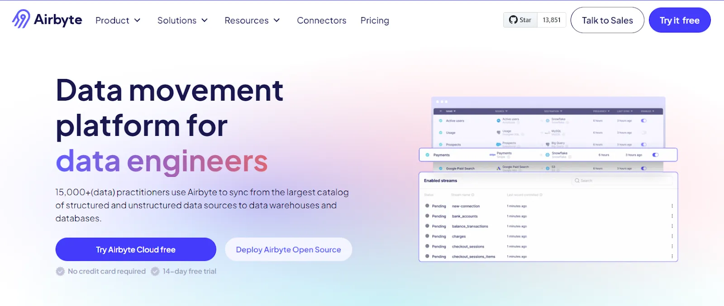The image size is (724, 306).
Task: Click Salesforce cloud icon in Prospects row
Action: [x=499, y=144]
